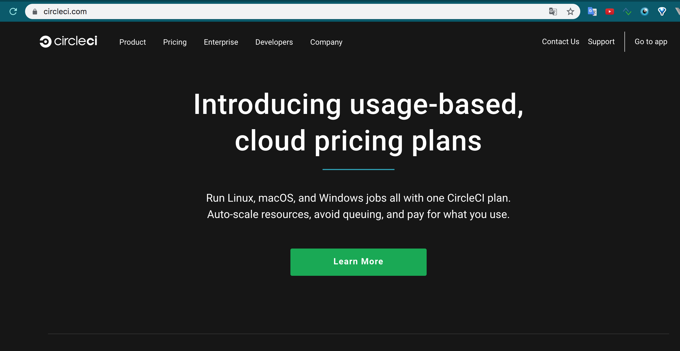This screenshot has height=351, width=680.
Task: Click the CircleCI logo
Action: (x=68, y=41)
